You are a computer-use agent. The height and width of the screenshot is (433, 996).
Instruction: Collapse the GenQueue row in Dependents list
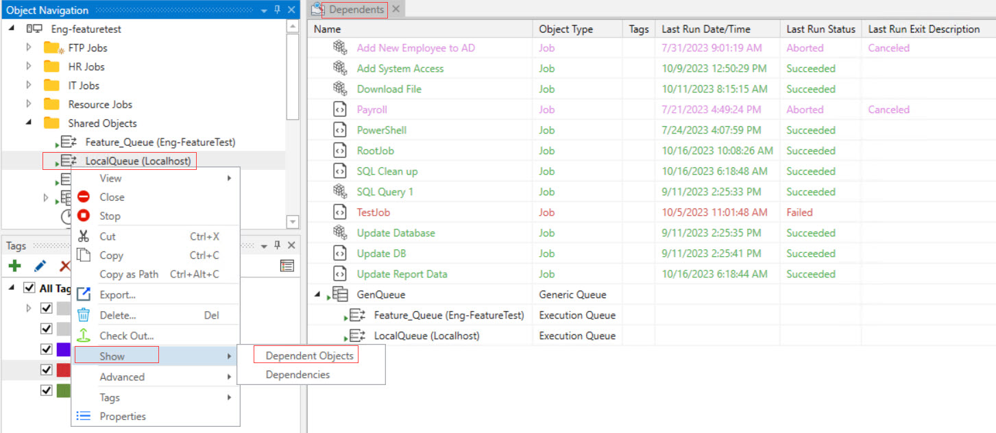pos(317,295)
